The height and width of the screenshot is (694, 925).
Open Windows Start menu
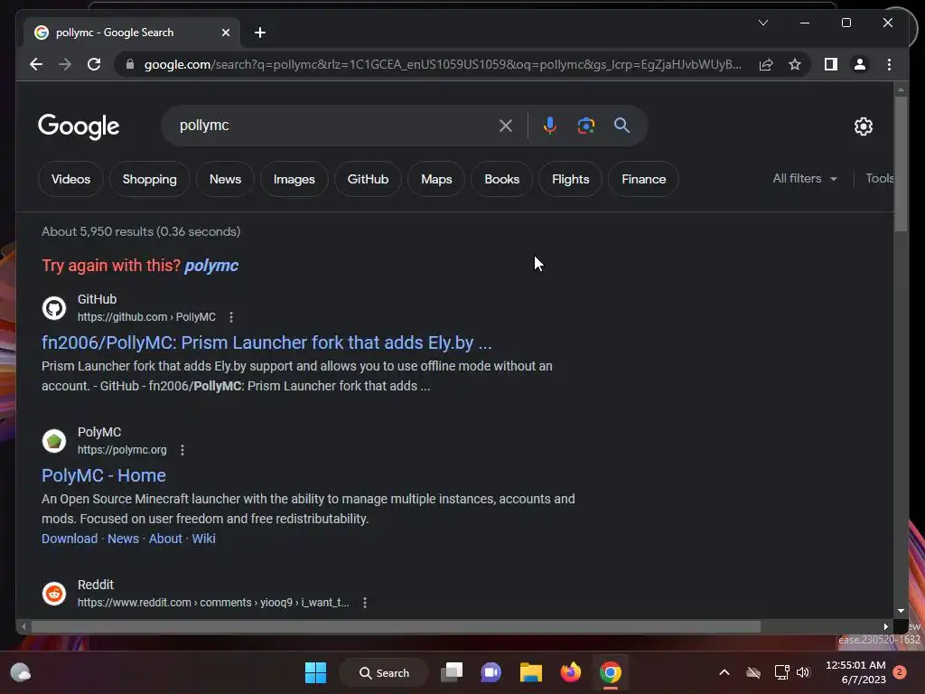point(315,672)
